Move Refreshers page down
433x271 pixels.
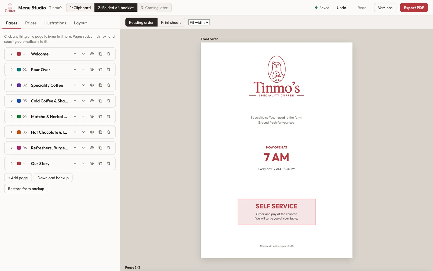83,148
